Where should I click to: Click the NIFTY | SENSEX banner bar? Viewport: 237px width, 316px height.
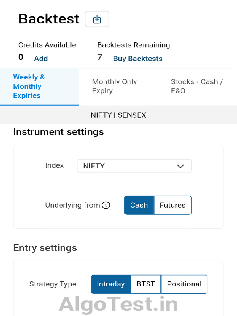pyautogui.click(x=118, y=115)
